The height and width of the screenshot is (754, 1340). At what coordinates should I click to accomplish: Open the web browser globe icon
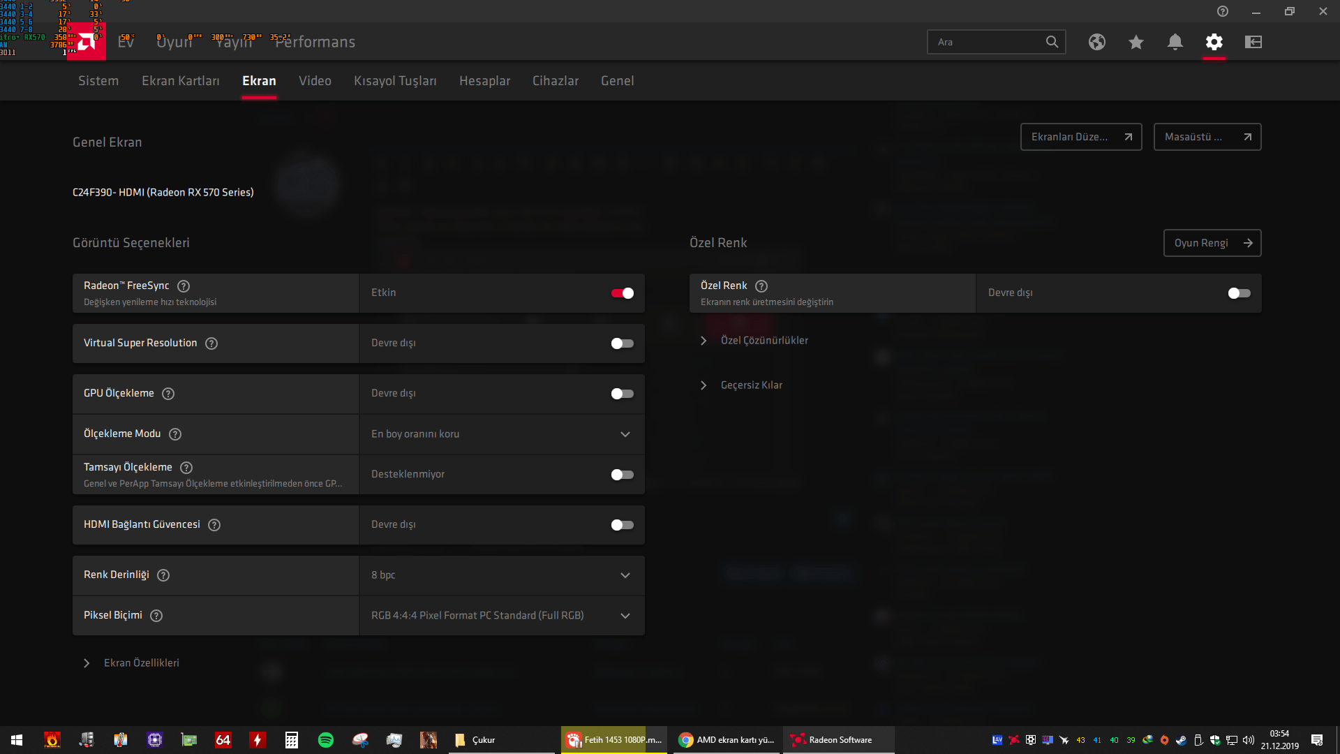click(x=1096, y=42)
